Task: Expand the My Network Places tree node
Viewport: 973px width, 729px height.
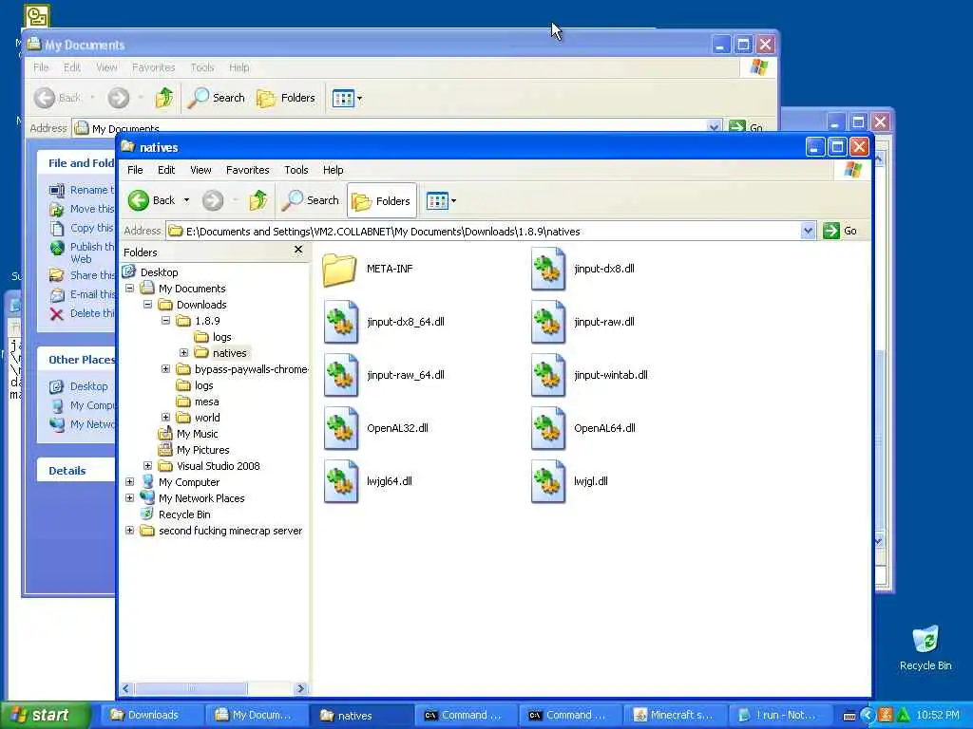Action: coord(129,497)
